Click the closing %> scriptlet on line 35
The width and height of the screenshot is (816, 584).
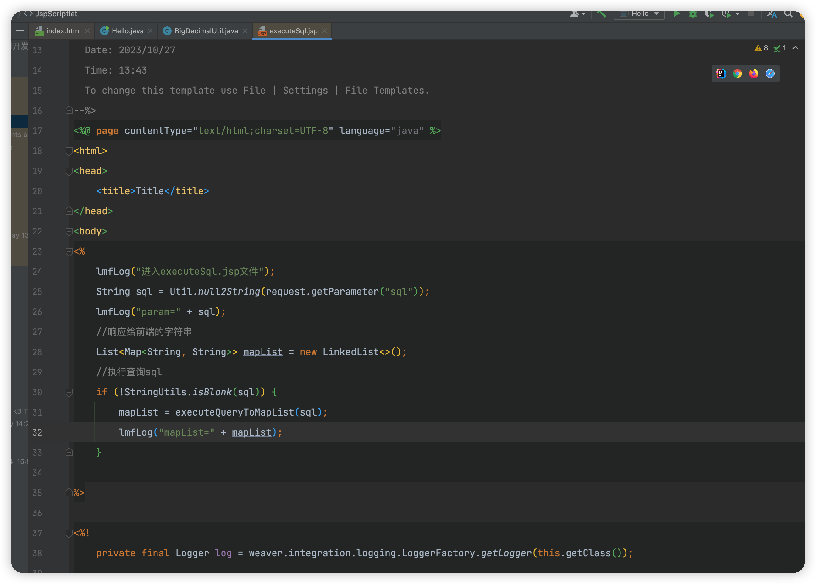79,493
